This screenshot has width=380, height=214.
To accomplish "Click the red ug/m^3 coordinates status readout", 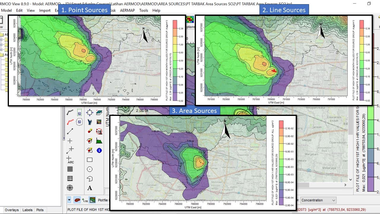I will click(332, 210).
